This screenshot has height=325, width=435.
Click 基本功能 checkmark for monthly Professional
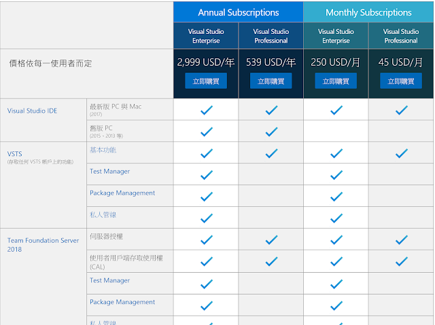click(x=402, y=153)
